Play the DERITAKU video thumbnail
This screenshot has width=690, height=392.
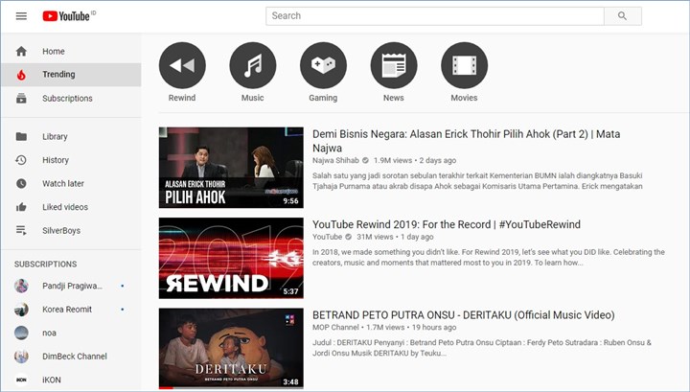coord(231,349)
